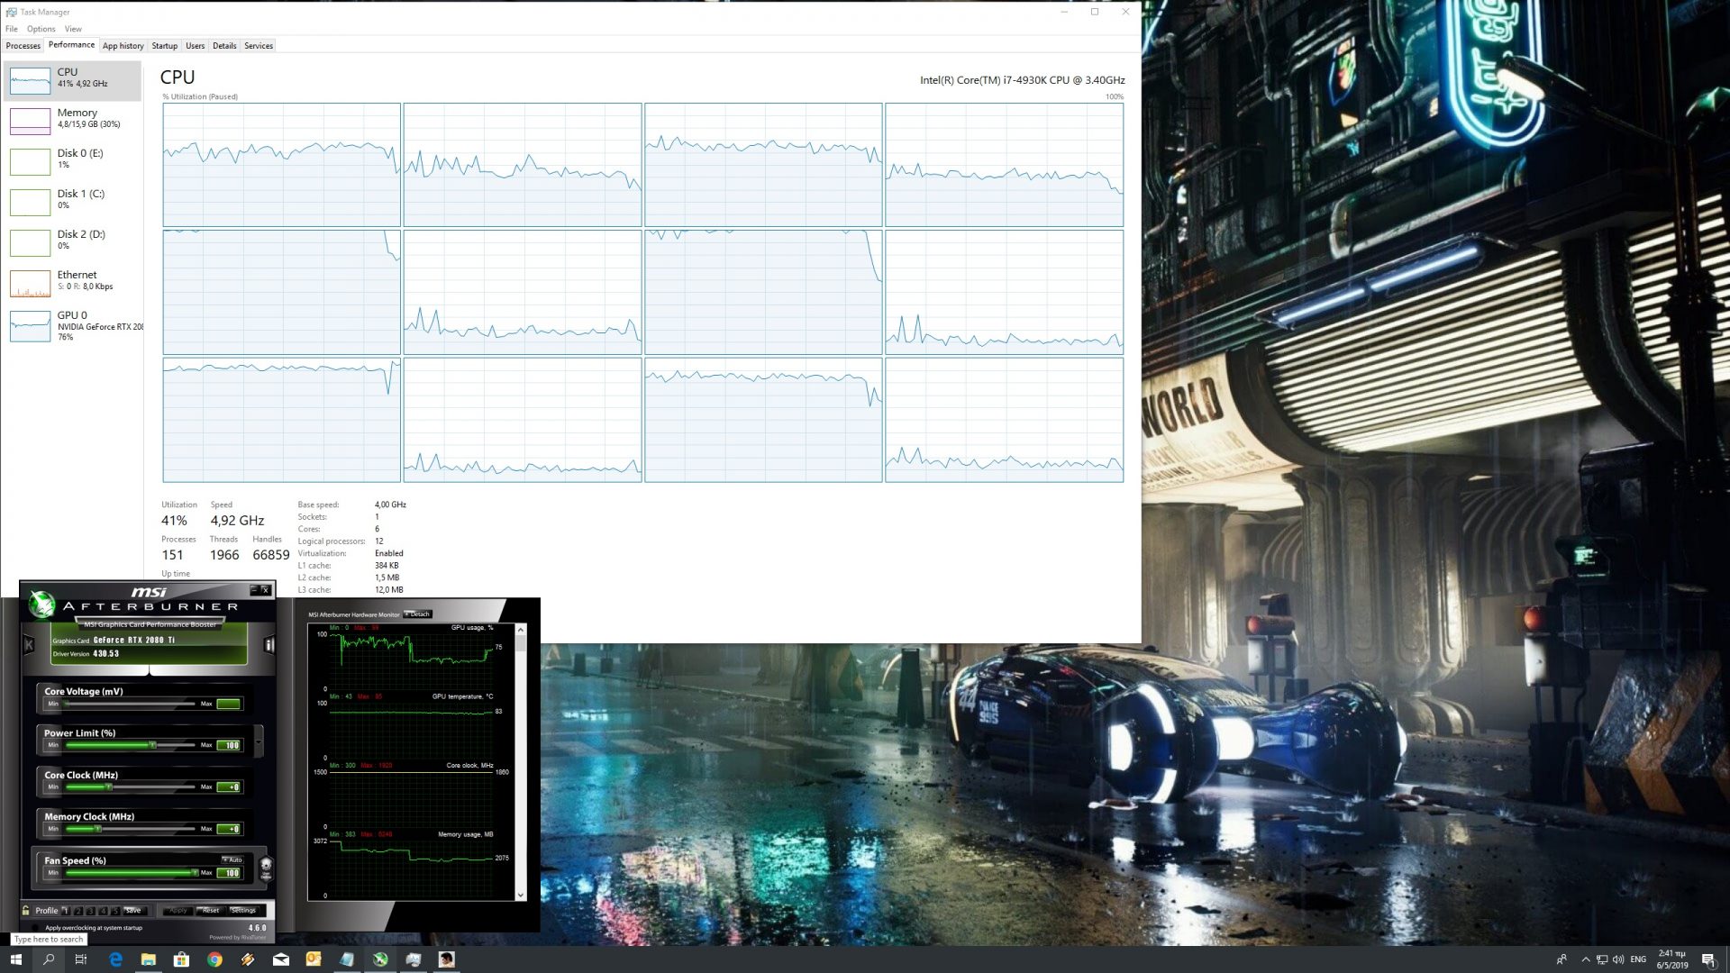This screenshot has height=973, width=1730.
Task: Open the Options menu in Task Manager
Action: (41, 29)
